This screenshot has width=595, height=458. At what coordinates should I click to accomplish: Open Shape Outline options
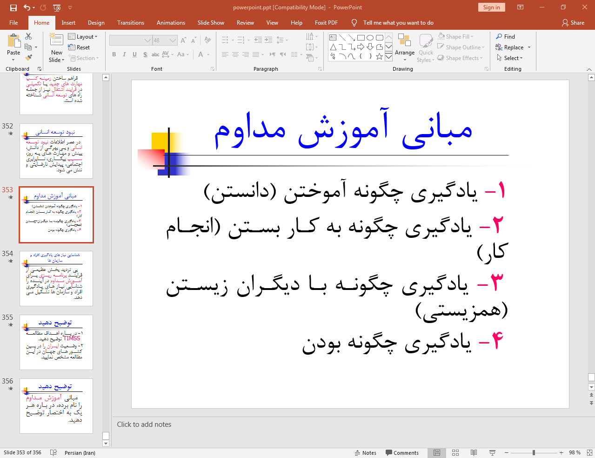tap(461, 47)
